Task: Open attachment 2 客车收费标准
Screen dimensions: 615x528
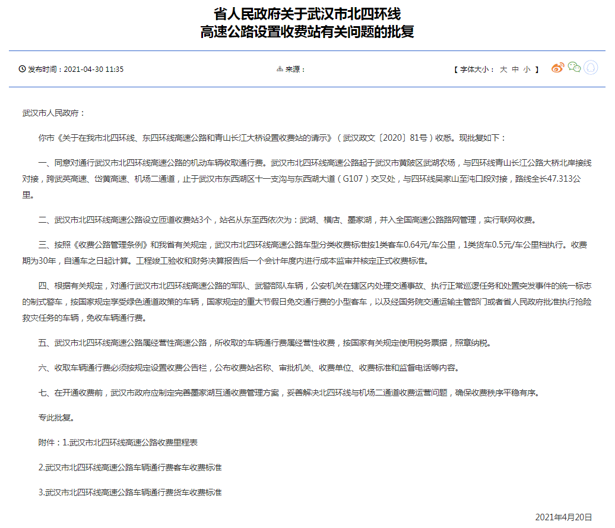Action: pyautogui.click(x=129, y=467)
